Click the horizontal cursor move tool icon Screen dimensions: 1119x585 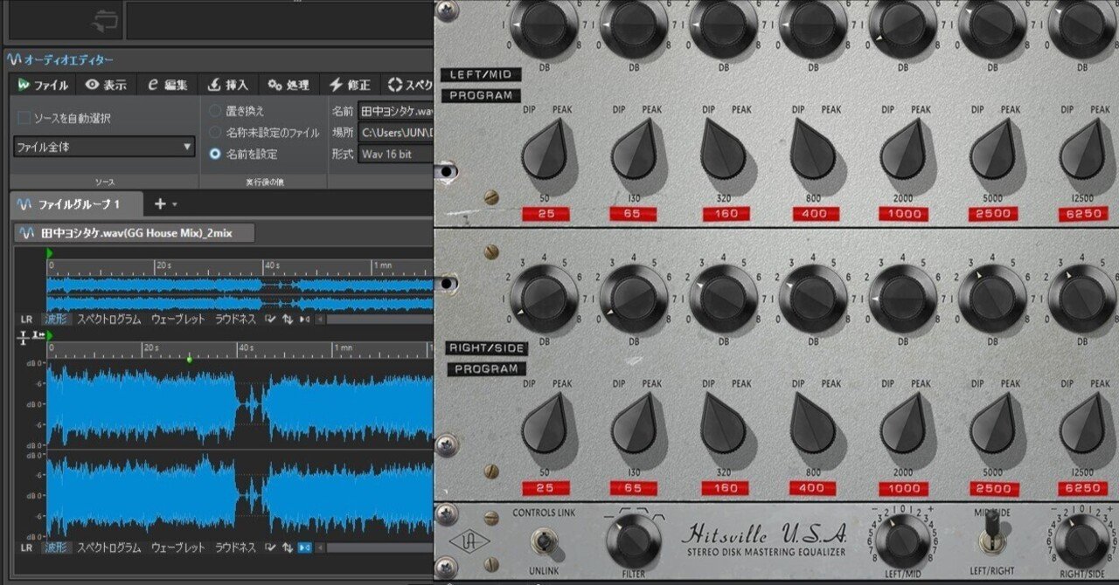point(38,336)
